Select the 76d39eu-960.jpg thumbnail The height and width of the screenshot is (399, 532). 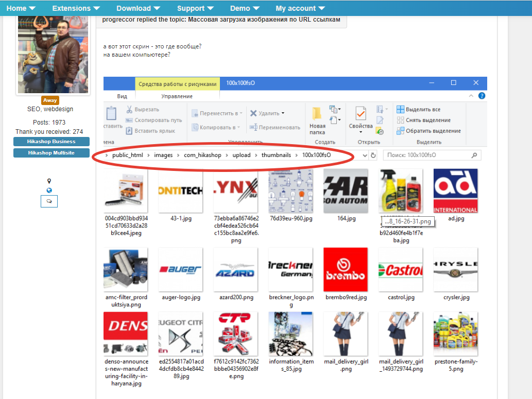[291, 190]
